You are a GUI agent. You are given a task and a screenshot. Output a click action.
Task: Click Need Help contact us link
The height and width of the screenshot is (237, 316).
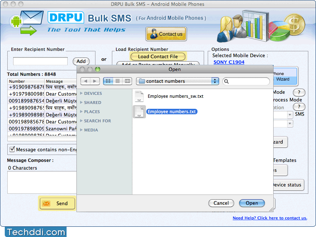click(x=270, y=218)
